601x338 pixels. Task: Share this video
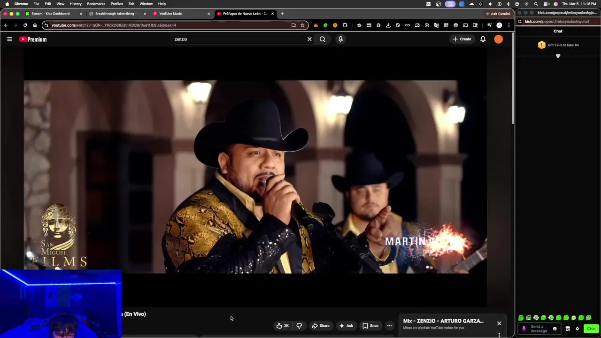click(x=321, y=326)
